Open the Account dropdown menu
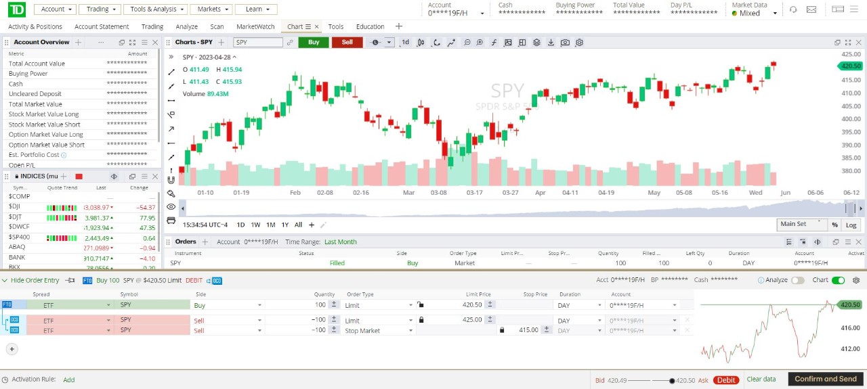The image size is (867, 389). (54, 9)
